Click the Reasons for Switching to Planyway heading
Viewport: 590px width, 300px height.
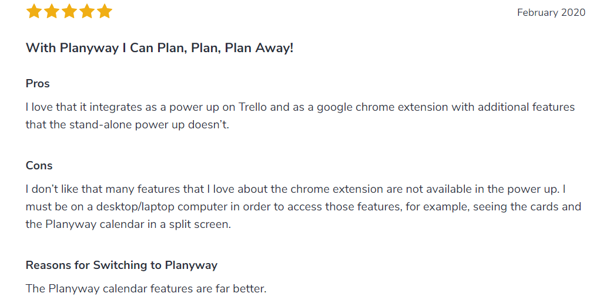click(122, 265)
